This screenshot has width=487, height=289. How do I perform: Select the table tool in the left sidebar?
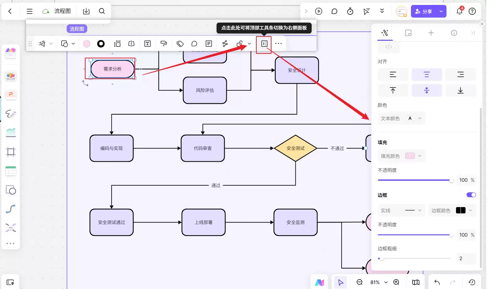[x=11, y=171]
